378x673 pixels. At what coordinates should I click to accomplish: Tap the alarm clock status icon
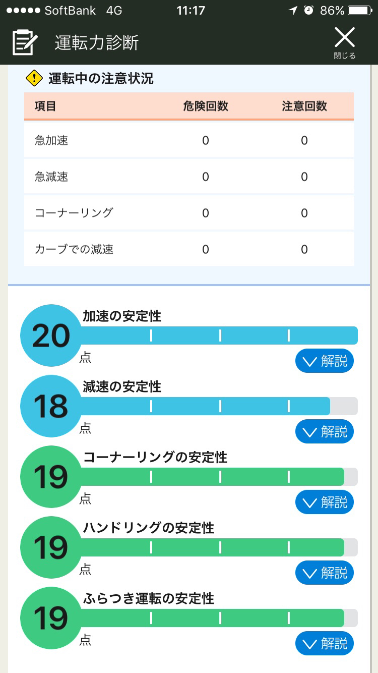click(x=308, y=10)
